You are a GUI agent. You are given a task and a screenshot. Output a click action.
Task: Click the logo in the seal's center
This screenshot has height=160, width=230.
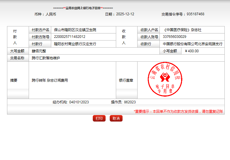pyautogui.click(x=165, y=78)
